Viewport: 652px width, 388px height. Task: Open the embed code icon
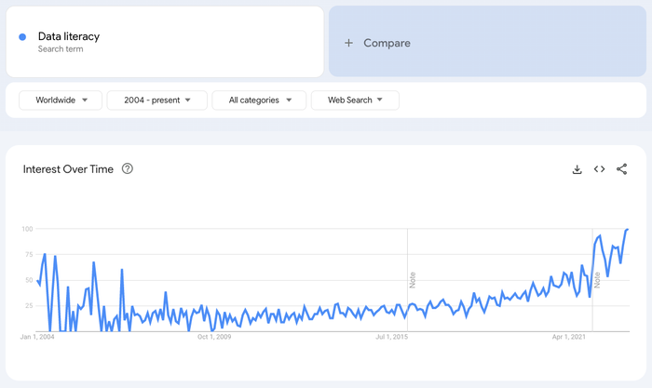click(x=599, y=169)
